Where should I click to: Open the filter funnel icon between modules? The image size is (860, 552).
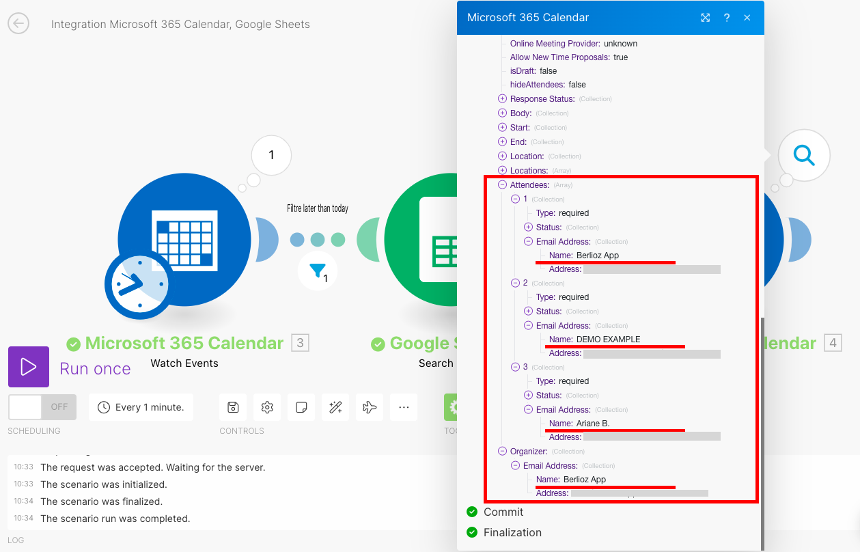tap(318, 271)
